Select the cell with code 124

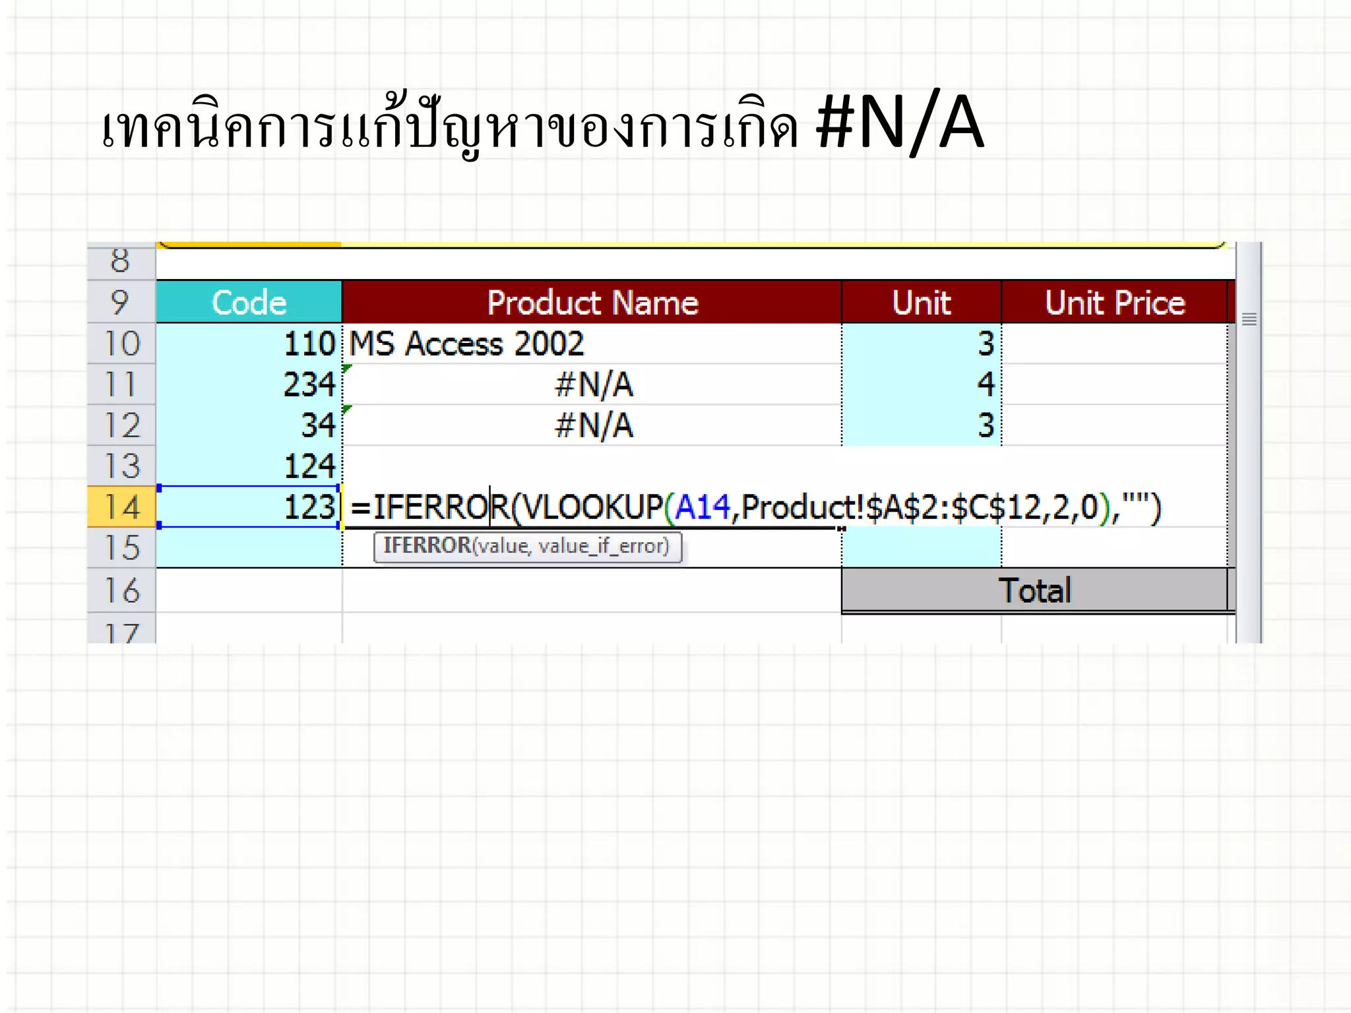point(249,466)
